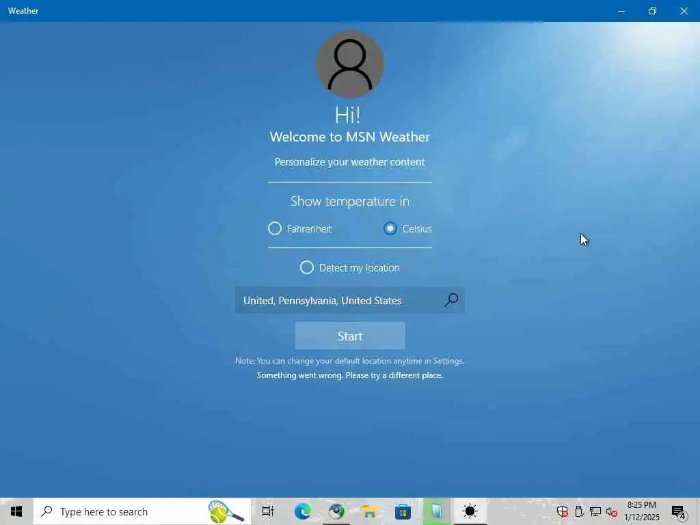Click the muted volume tray icon
700x525 pixels.
tap(612, 511)
